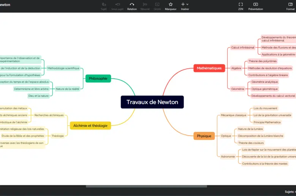The height and width of the screenshot is (196, 296).
Task: Click the Calcul infinitésimal subtopic
Action: (x=242, y=47)
